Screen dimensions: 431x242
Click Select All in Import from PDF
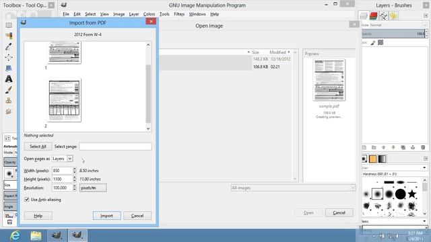pyautogui.click(x=38, y=147)
